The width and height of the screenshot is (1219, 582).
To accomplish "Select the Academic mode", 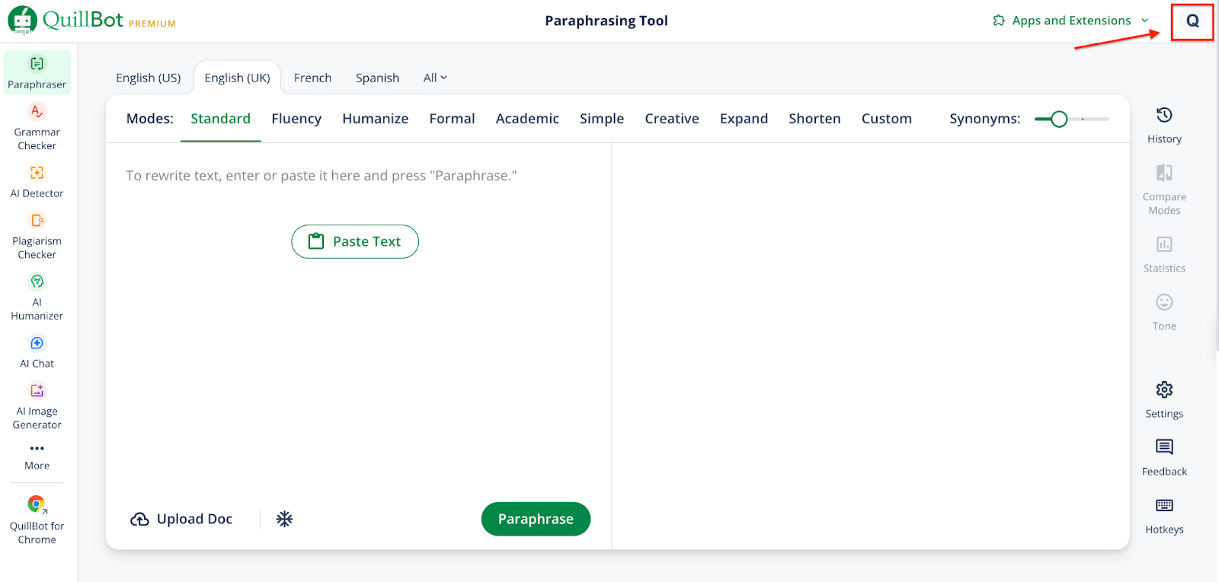I will [x=526, y=119].
